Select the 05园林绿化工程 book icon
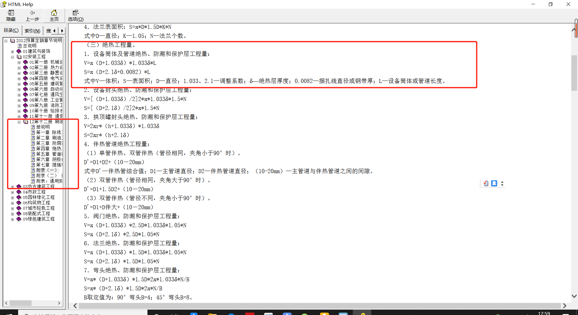 click(x=19, y=197)
